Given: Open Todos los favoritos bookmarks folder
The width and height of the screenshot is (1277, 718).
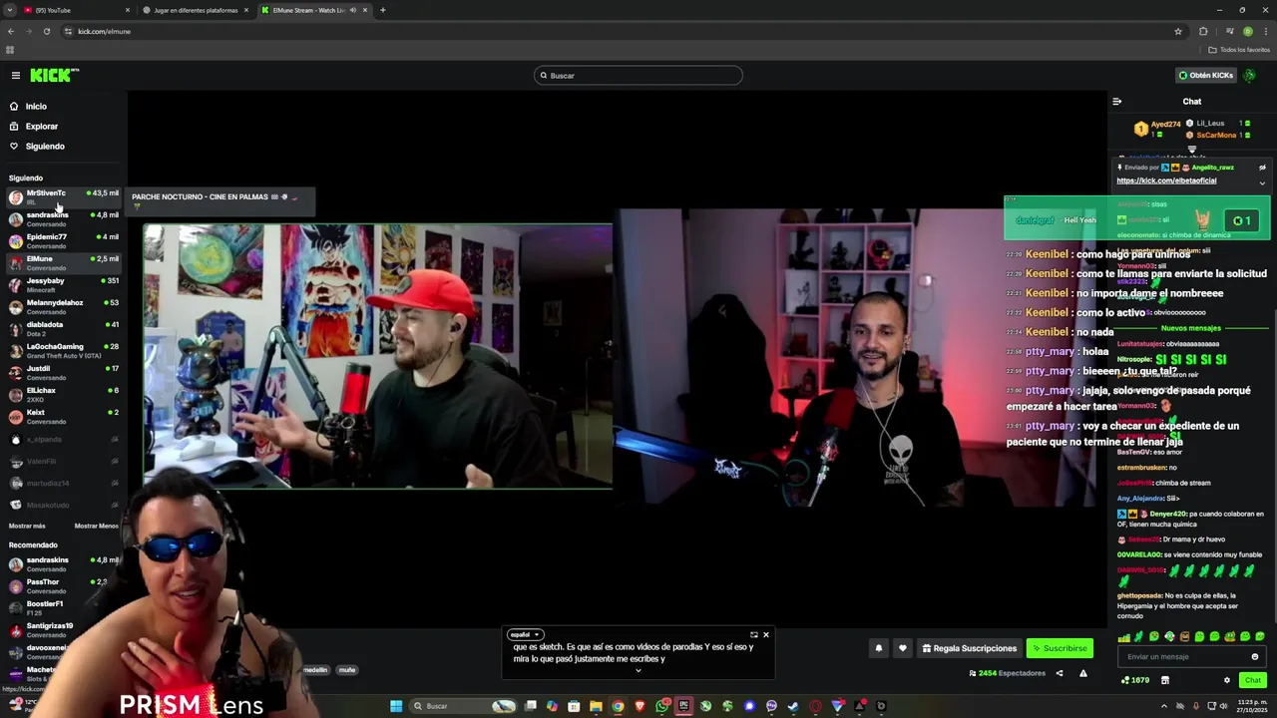Looking at the screenshot, I should (1240, 50).
